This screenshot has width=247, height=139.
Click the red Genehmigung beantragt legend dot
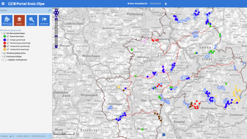pos(4,43)
